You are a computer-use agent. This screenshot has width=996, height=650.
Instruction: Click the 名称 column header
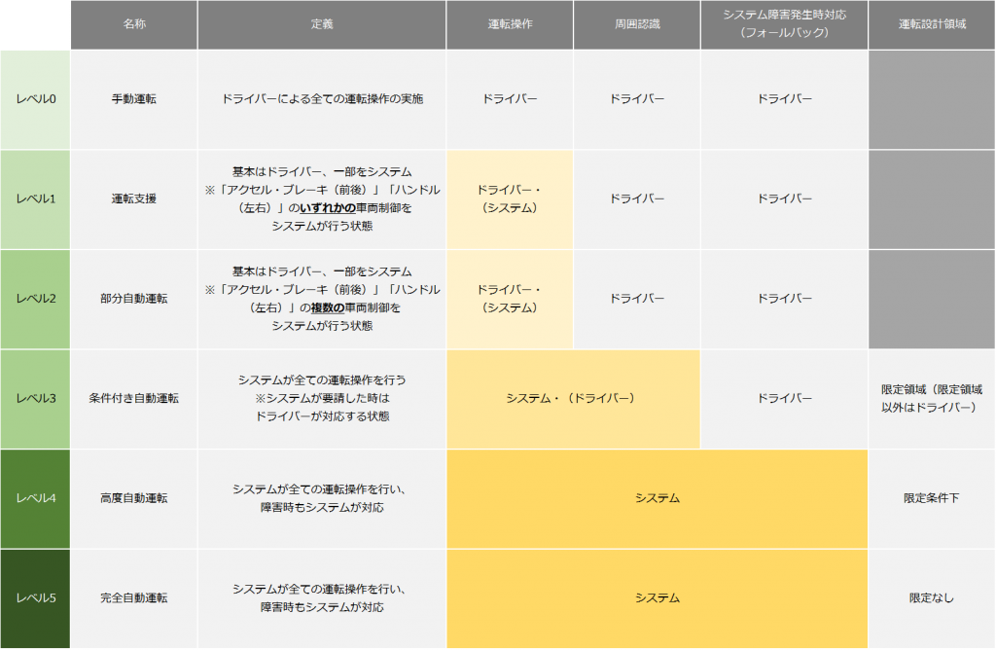tap(133, 24)
